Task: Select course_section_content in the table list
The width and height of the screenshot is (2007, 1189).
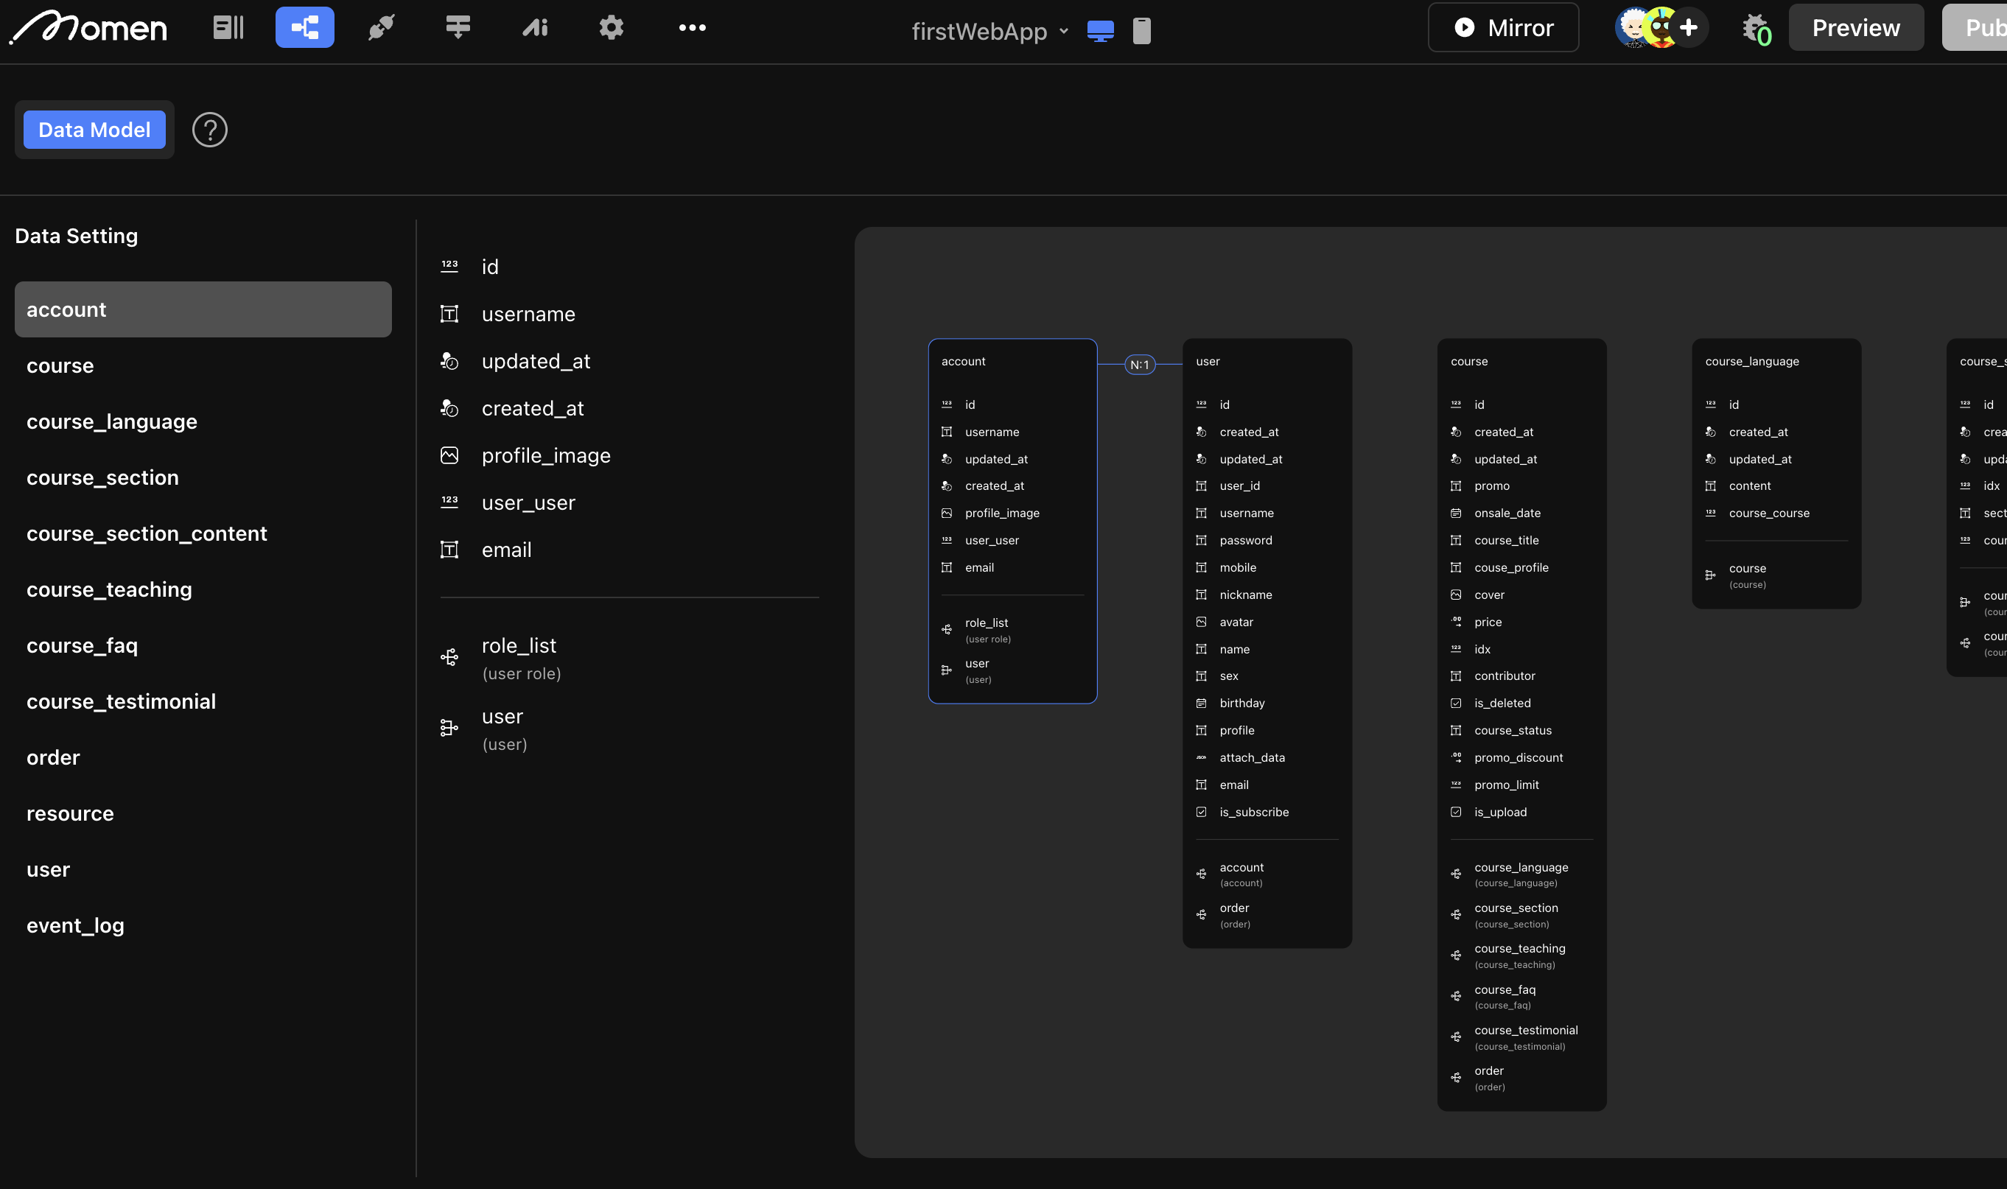Action: (x=203, y=533)
